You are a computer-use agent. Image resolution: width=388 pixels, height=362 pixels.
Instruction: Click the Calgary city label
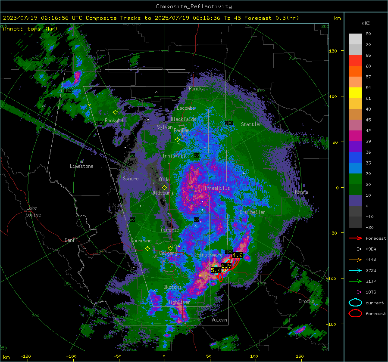(168, 253)
